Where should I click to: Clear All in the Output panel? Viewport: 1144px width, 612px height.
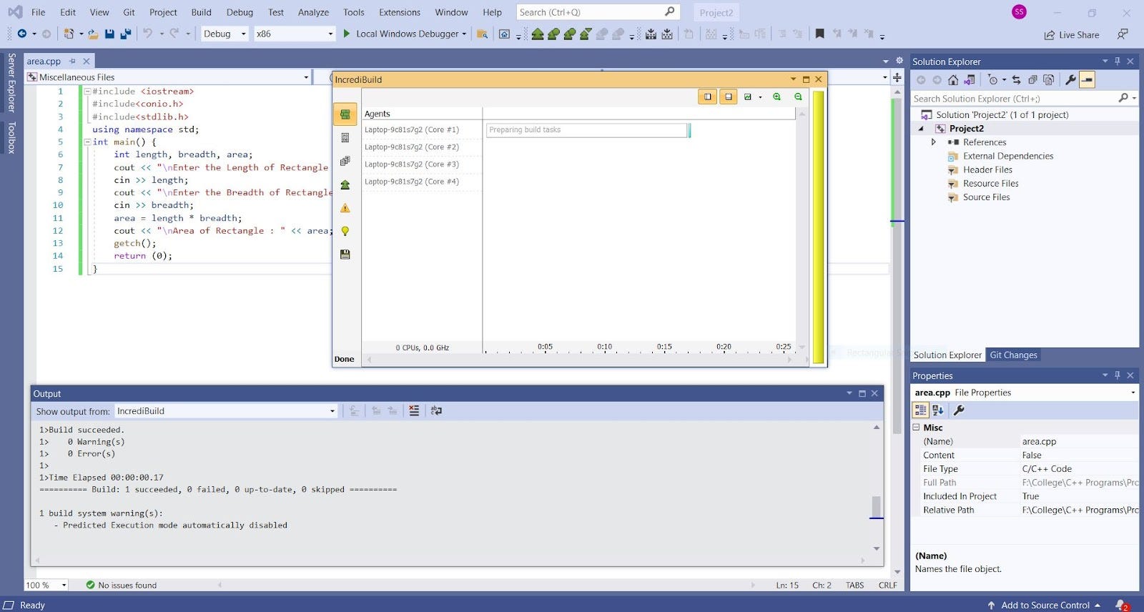(414, 411)
